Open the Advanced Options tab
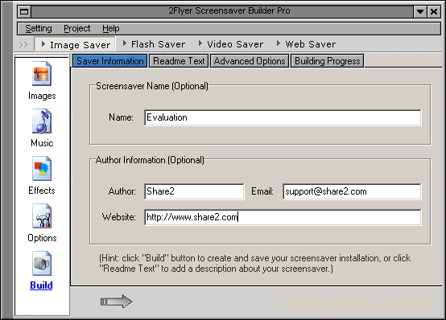446x320 pixels. (x=250, y=61)
